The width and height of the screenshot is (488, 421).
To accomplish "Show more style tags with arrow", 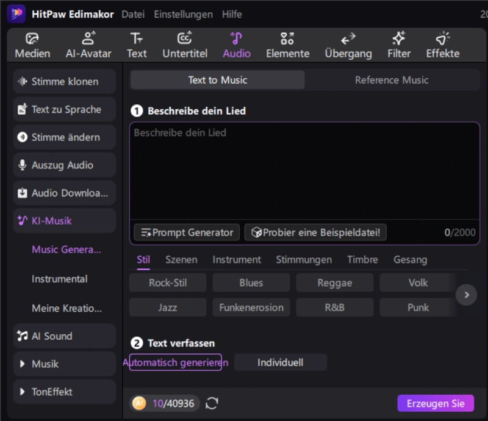I will (466, 295).
